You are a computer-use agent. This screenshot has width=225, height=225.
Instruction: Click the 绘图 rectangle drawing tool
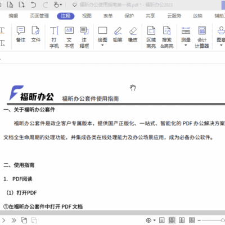(x=102, y=34)
